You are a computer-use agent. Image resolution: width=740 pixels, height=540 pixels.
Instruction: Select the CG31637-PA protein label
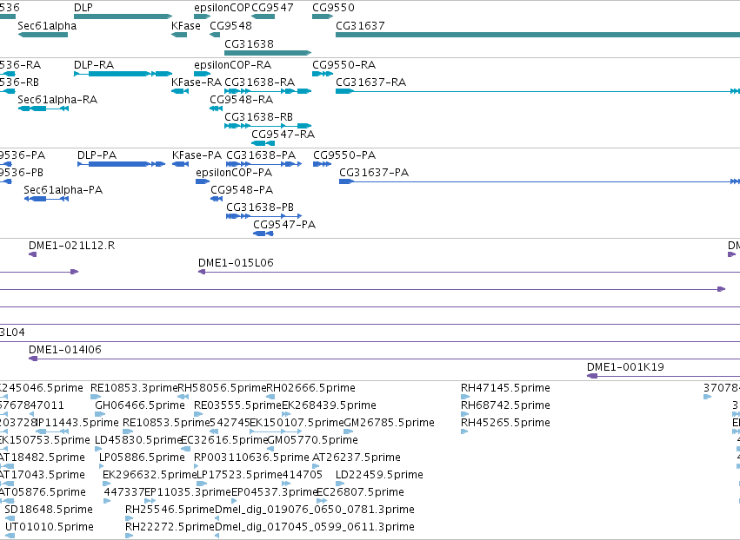coord(374,173)
